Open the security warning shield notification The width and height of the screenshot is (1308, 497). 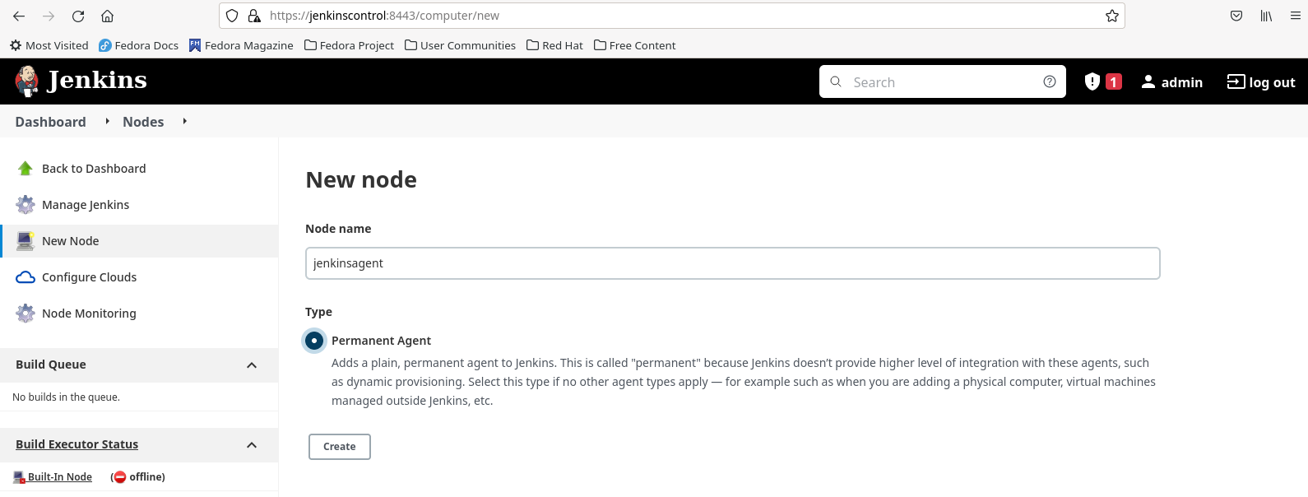[x=1092, y=81]
